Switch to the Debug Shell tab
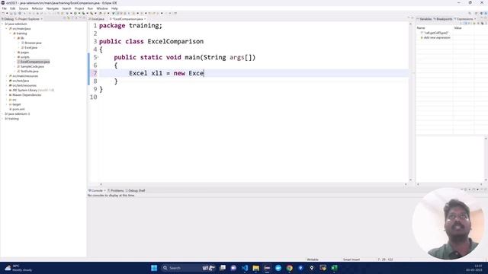Viewport: 488px width, 274px height. coord(136,190)
